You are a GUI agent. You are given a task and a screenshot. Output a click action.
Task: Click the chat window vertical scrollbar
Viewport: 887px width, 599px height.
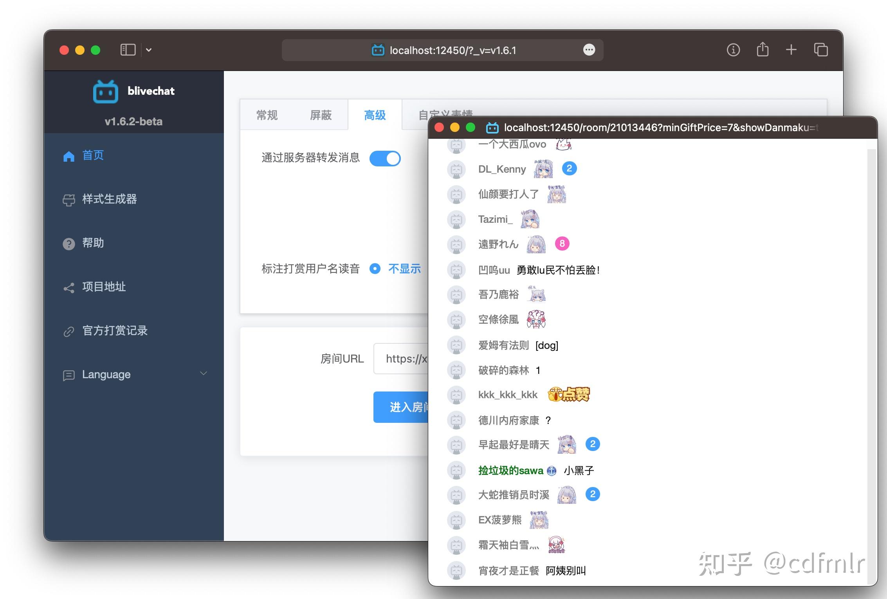(871, 366)
